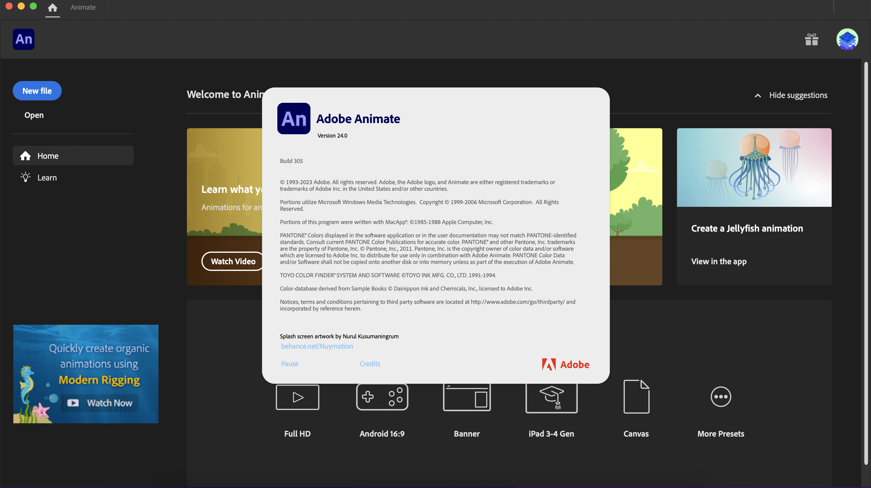Image resolution: width=871 pixels, height=488 pixels.
Task: Click the Credits link in About dialog
Action: point(370,364)
